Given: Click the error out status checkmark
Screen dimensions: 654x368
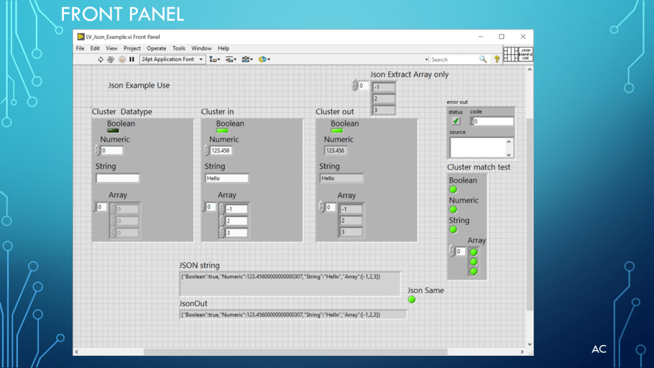Looking at the screenshot, I should (x=455, y=121).
